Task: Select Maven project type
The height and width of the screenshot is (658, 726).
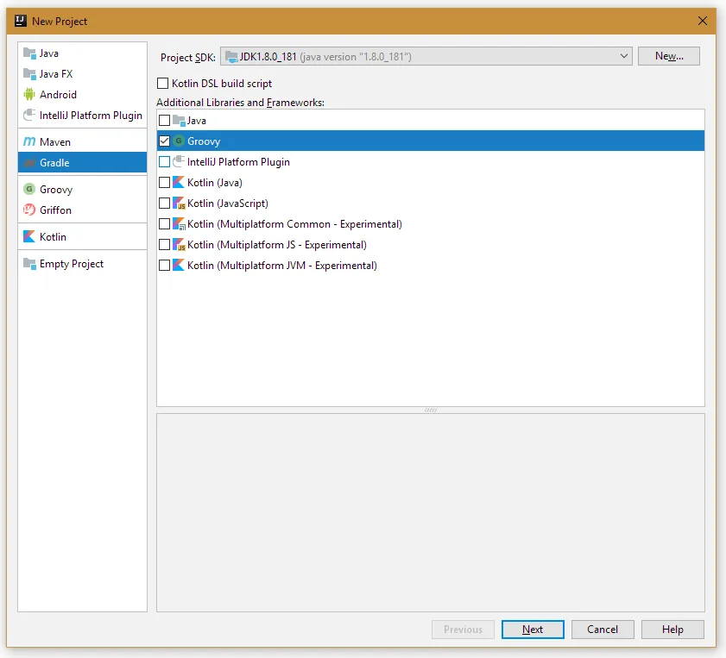Action: 82,142
